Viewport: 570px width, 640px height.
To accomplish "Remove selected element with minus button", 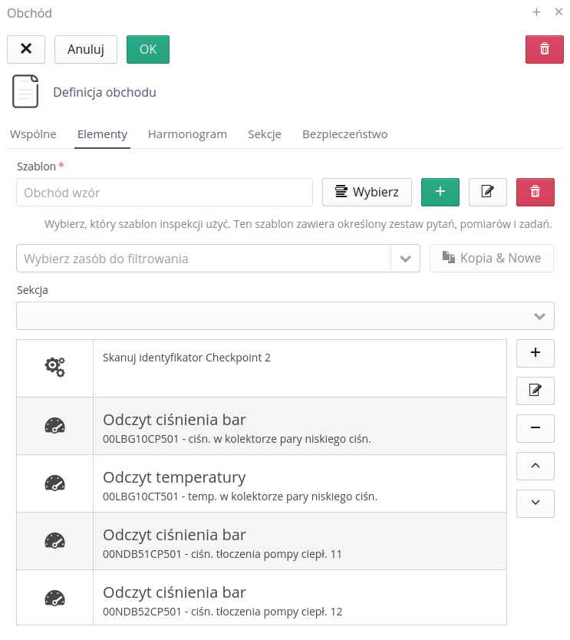I will [535, 428].
